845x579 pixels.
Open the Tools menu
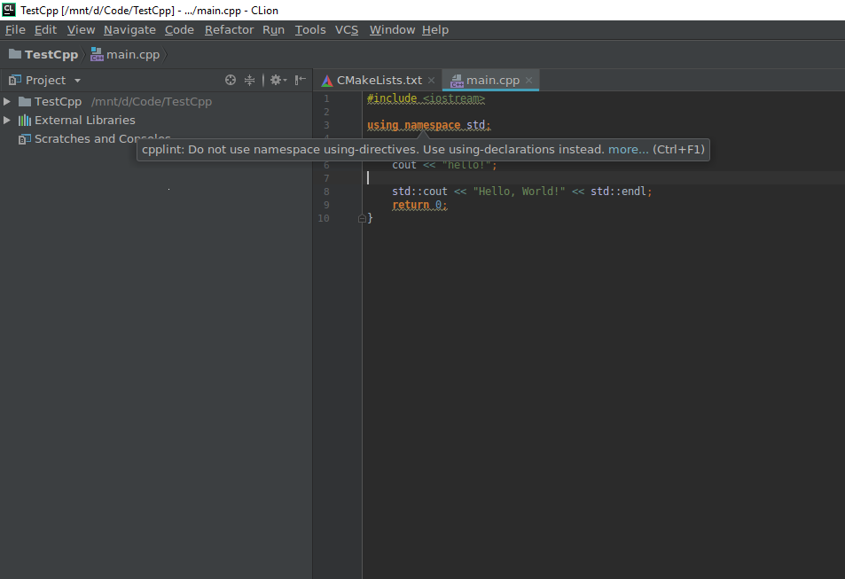click(309, 29)
